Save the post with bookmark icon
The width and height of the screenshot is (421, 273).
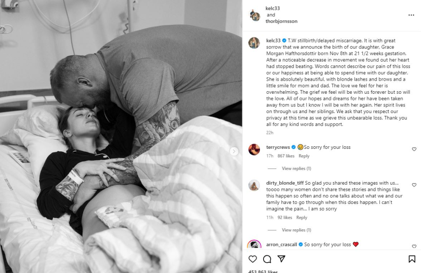coord(412,259)
